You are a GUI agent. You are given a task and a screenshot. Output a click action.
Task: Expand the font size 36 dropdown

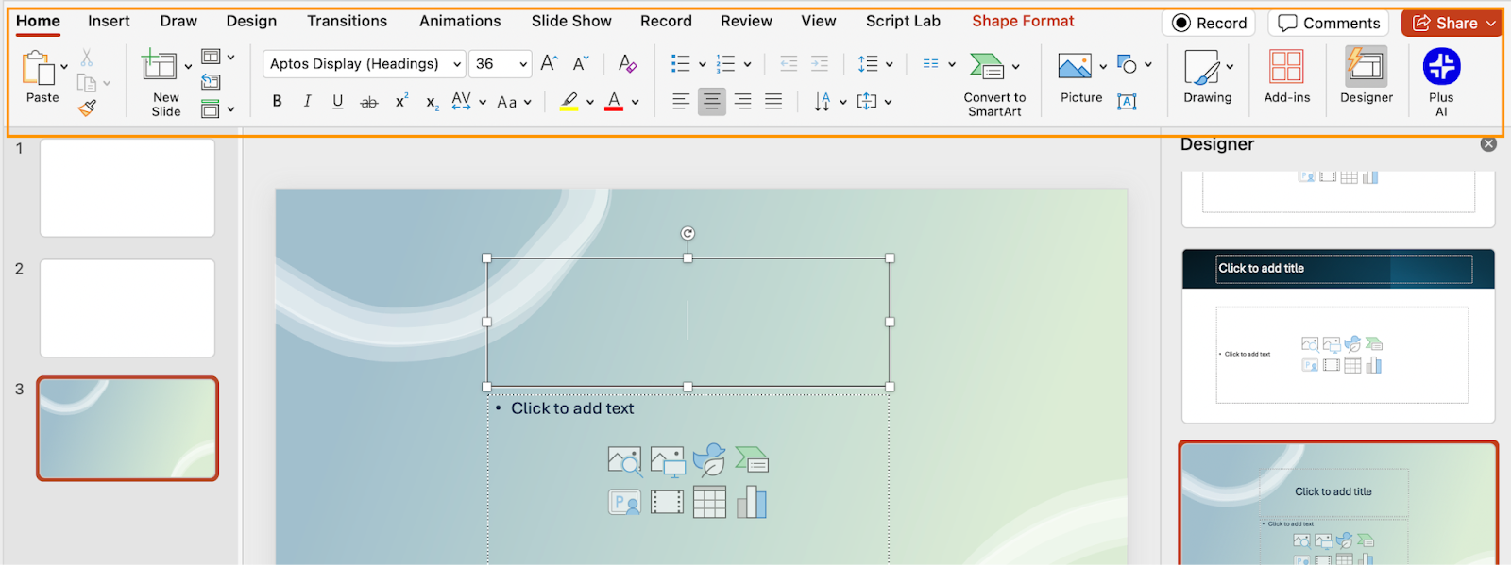[523, 64]
